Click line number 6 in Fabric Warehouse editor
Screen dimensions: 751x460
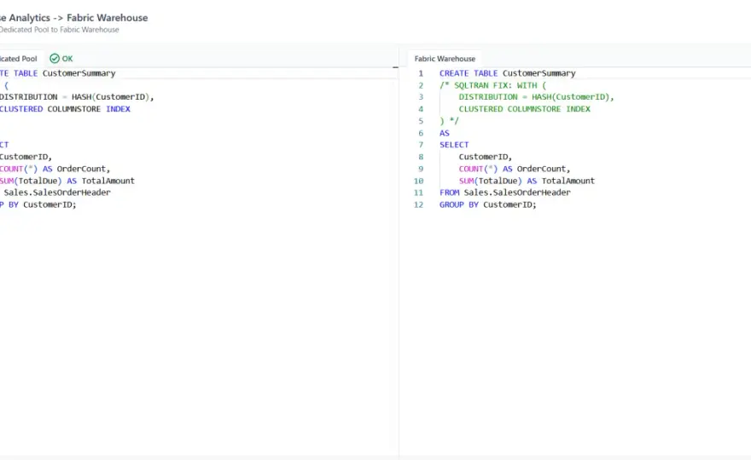[x=421, y=133]
